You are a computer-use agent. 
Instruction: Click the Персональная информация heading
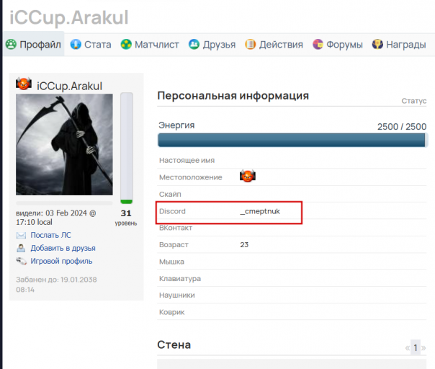pyautogui.click(x=233, y=96)
